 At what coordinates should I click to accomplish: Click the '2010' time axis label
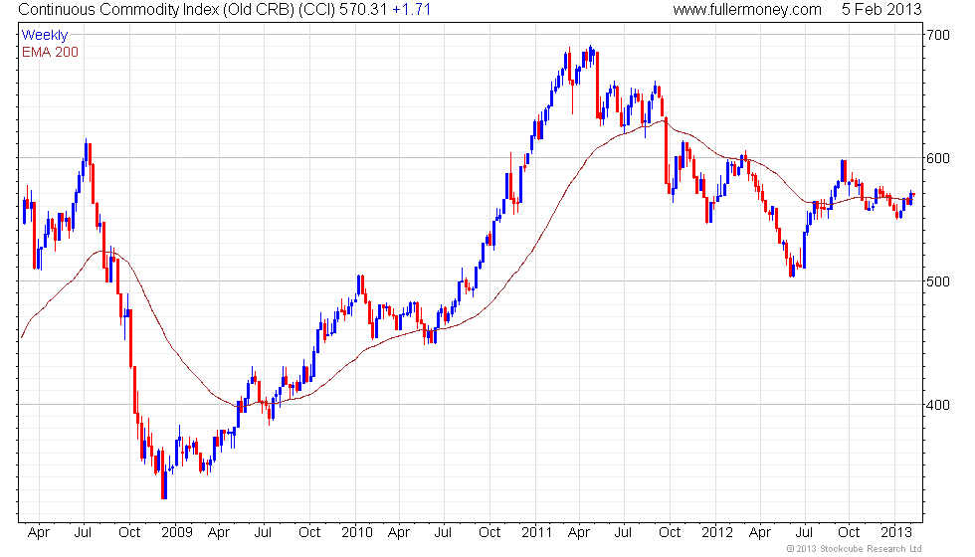[356, 533]
